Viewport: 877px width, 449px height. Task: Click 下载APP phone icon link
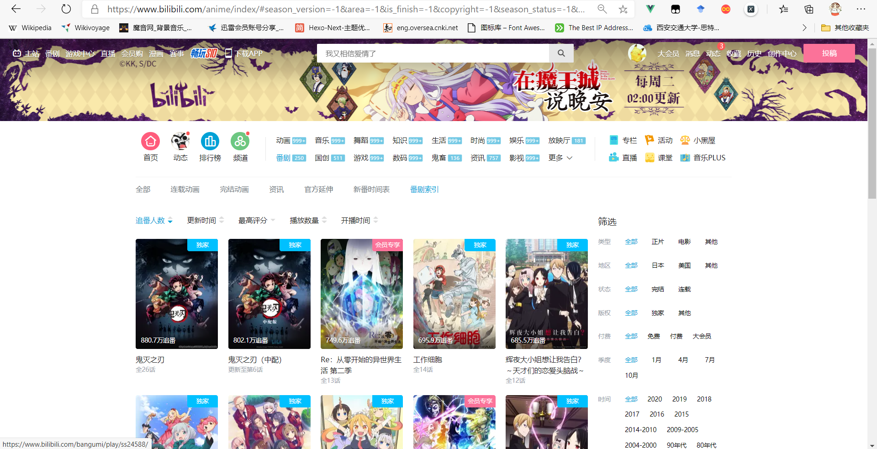(x=244, y=53)
